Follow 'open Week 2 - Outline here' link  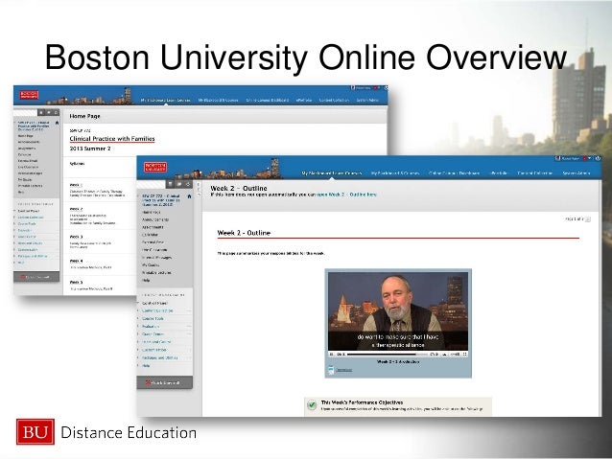click(x=346, y=195)
